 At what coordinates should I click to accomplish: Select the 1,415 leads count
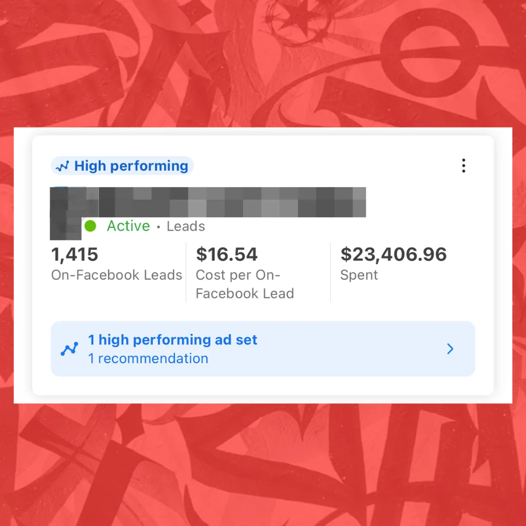coord(75,254)
